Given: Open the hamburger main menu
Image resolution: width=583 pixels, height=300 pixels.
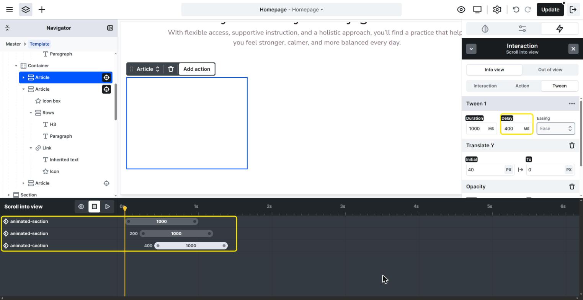Looking at the screenshot, I should [10, 10].
